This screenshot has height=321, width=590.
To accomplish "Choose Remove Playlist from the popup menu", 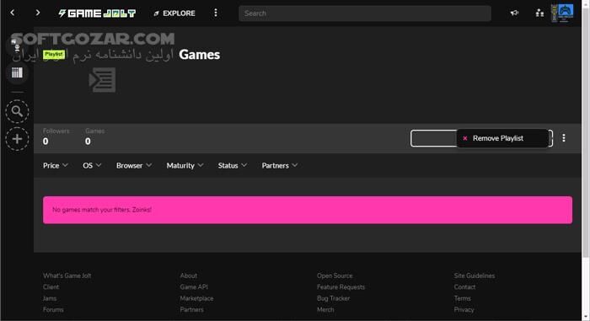I will [502, 138].
